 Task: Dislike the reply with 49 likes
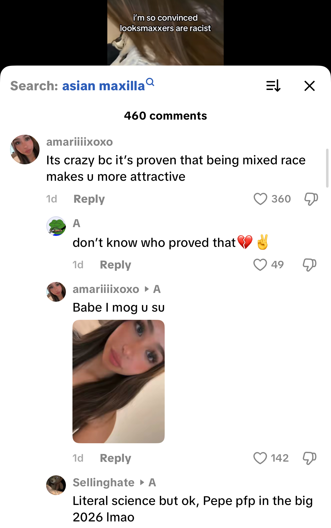click(309, 265)
